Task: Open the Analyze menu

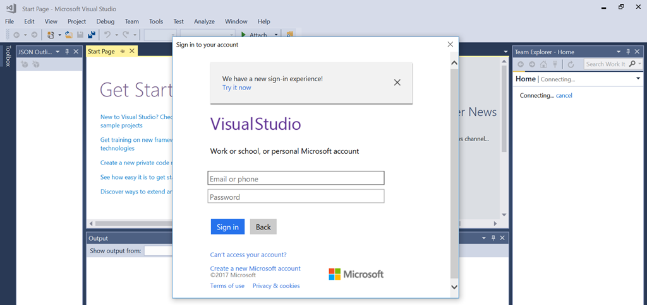Action: point(204,21)
